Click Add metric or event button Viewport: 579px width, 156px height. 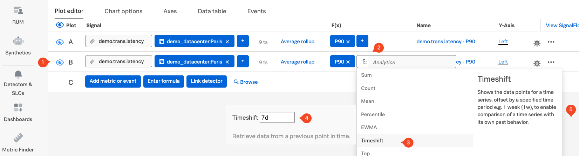pyautogui.click(x=113, y=81)
